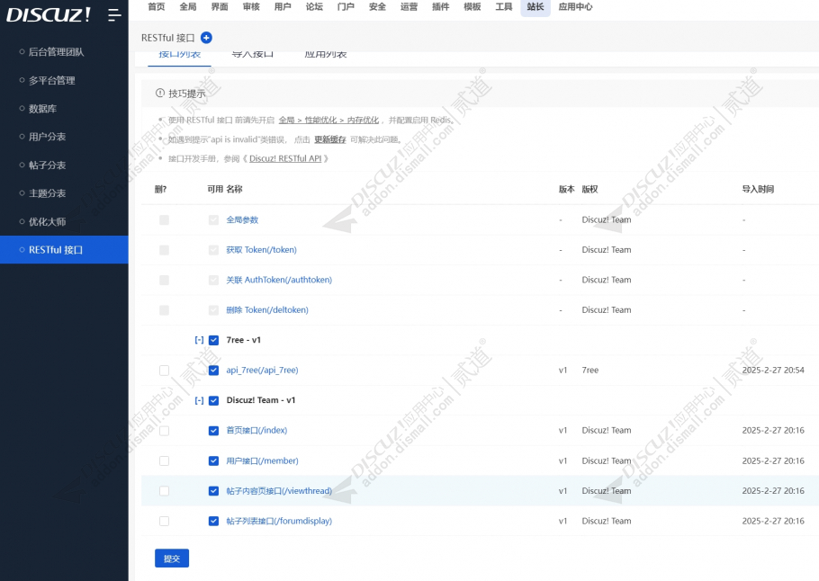The image size is (819, 581).
Task: Tick delete checkbox for 帖子列表接口 row
Action: pyautogui.click(x=164, y=521)
